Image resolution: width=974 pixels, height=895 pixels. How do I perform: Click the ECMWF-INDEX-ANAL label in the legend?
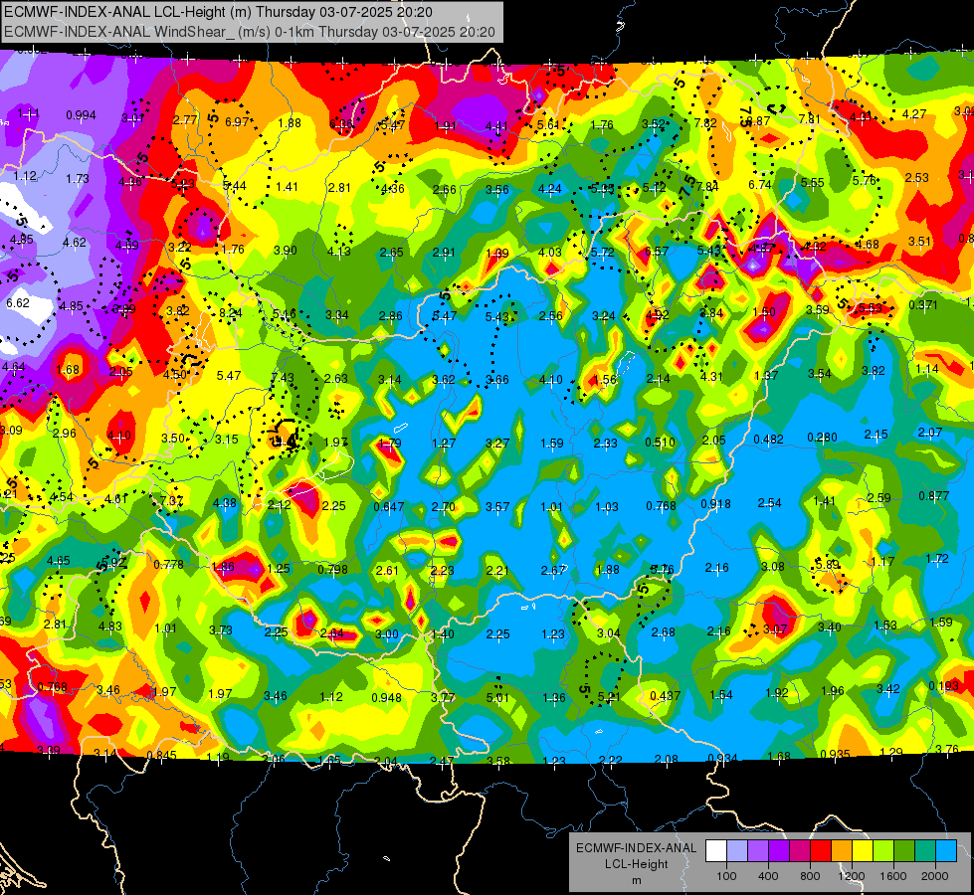[636, 848]
